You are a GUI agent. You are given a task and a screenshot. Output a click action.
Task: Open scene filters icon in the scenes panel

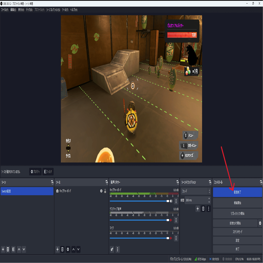point(13,249)
